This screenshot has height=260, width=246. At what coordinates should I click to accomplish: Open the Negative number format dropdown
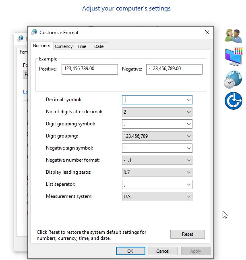(x=188, y=160)
